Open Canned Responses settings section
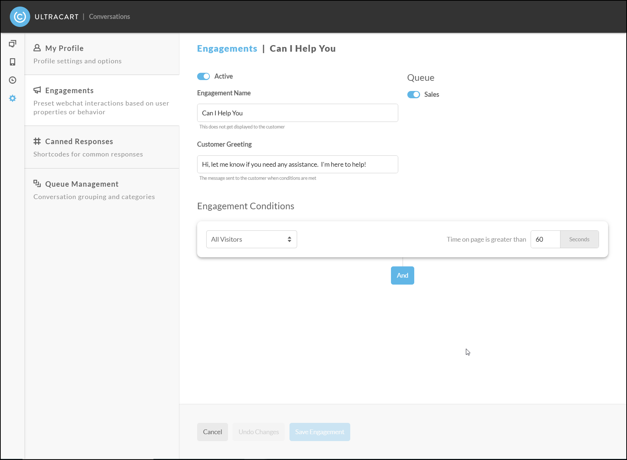This screenshot has width=627, height=460. (x=102, y=147)
